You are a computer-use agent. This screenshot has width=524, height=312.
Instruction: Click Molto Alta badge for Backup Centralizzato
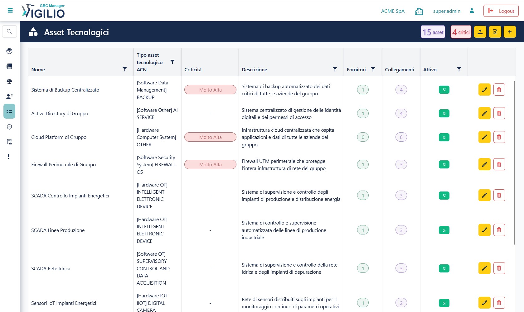click(x=210, y=90)
